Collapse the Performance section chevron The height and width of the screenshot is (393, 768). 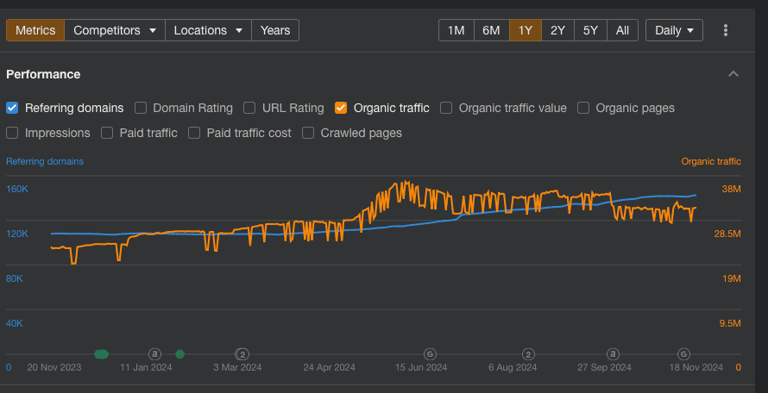[733, 74]
